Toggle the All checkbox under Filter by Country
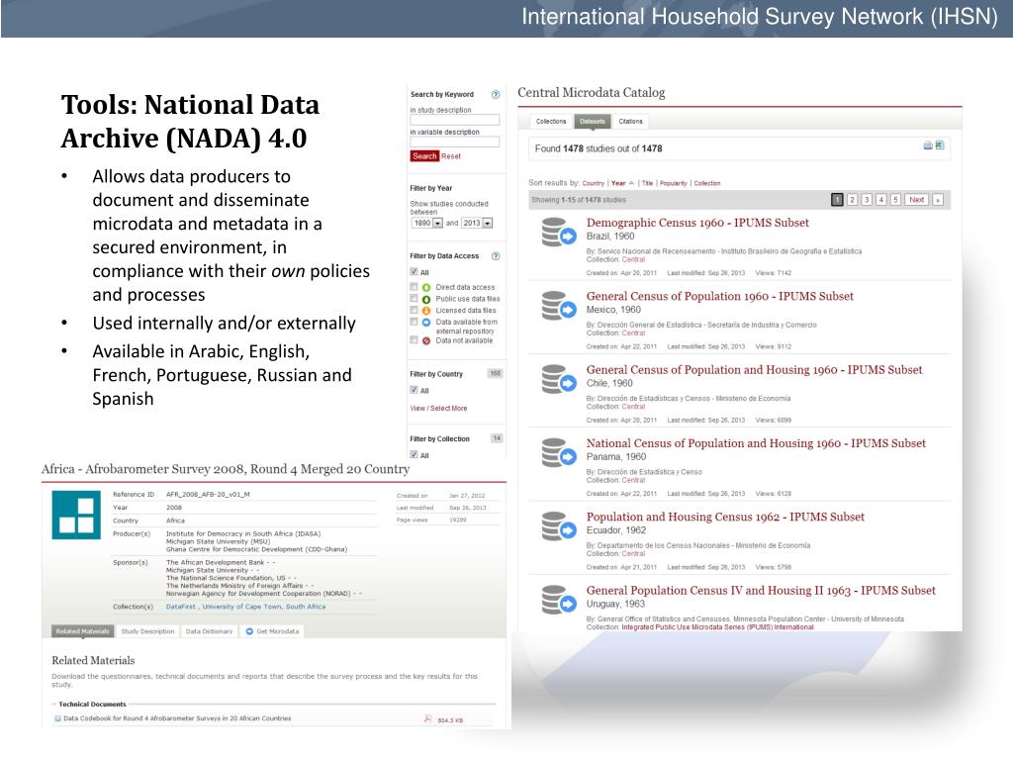The width and height of the screenshot is (1013, 760). coord(414,390)
